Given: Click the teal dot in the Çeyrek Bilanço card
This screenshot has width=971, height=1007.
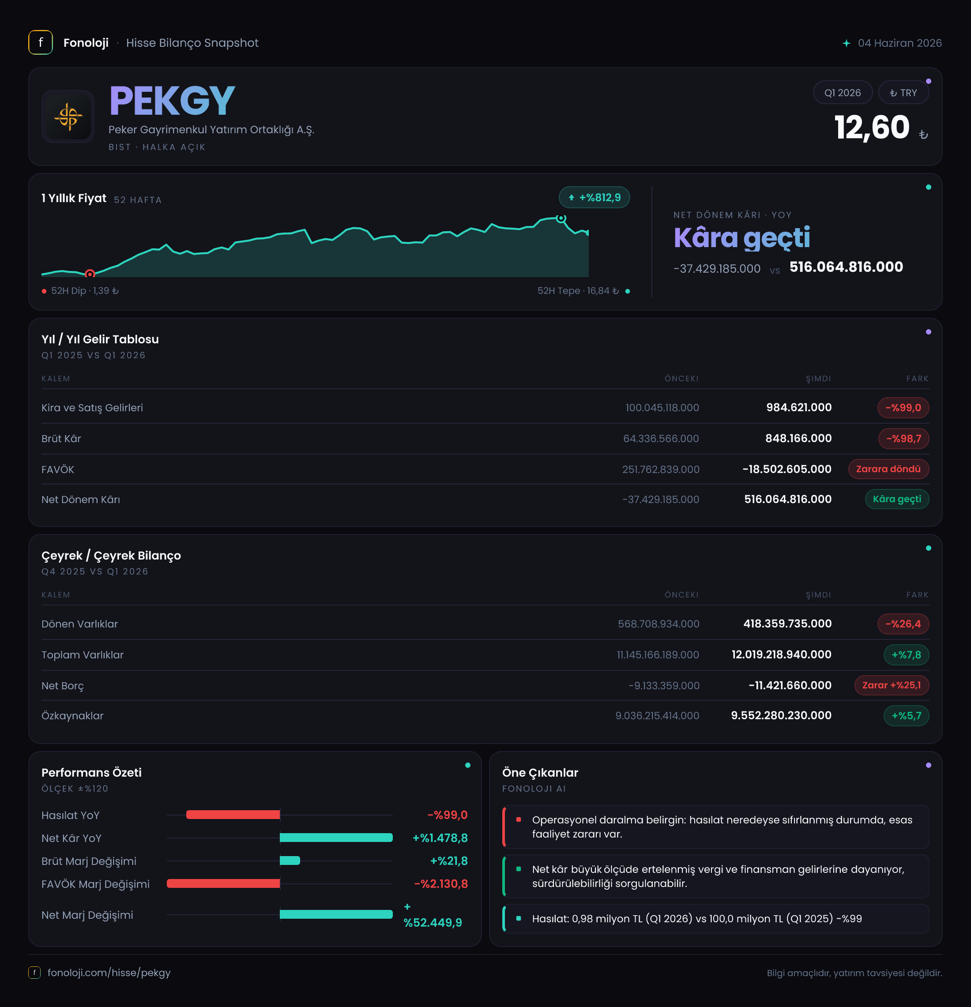Looking at the screenshot, I should 928,548.
